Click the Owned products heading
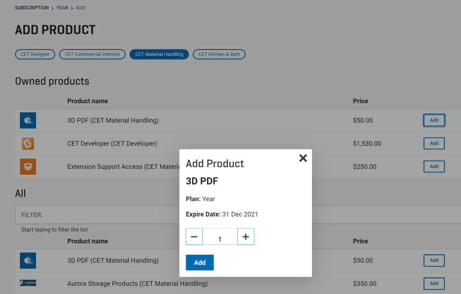 (x=52, y=81)
